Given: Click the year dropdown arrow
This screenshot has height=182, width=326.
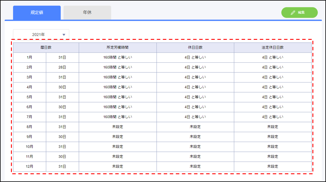Looking at the screenshot, I should (64, 35).
